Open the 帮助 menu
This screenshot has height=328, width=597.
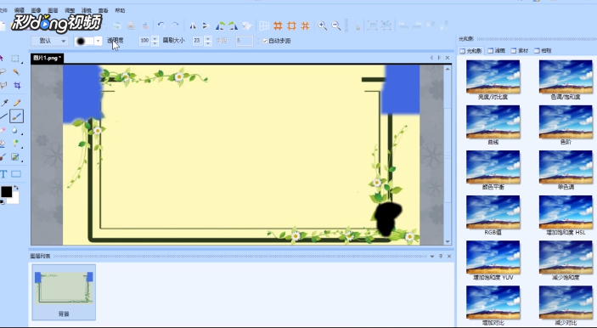[x=120, y=10]
